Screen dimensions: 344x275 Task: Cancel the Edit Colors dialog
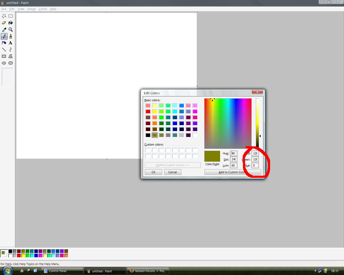coord(173,172)
